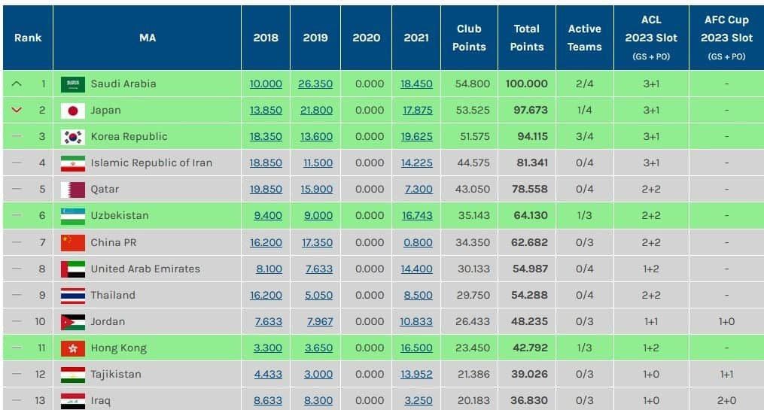Click the ACL 2023 Slot column header
764x410 pixels.
651,38
